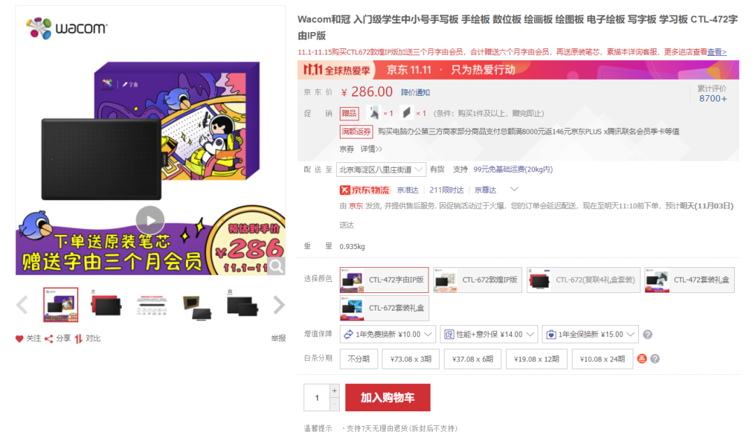
Task: Choose the CTL-472套装礼盒 option
Action: click(x=689, y=280)
